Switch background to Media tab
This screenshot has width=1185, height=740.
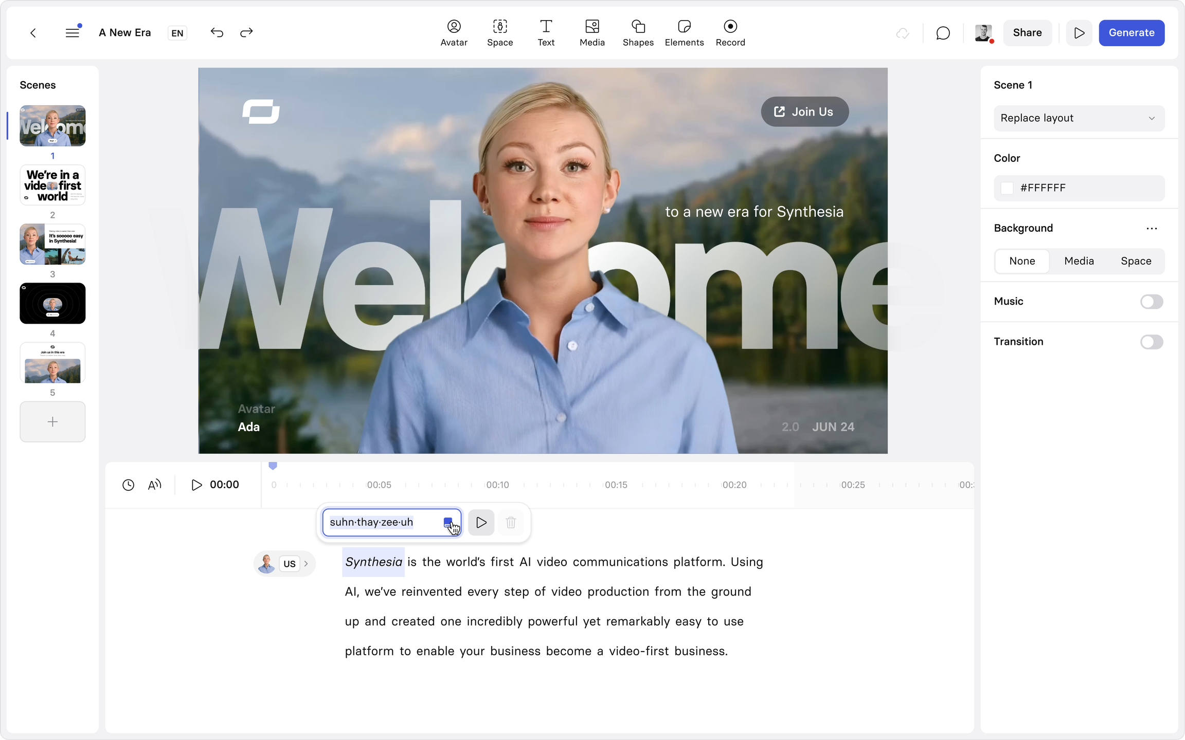(x=1079, y=261)
